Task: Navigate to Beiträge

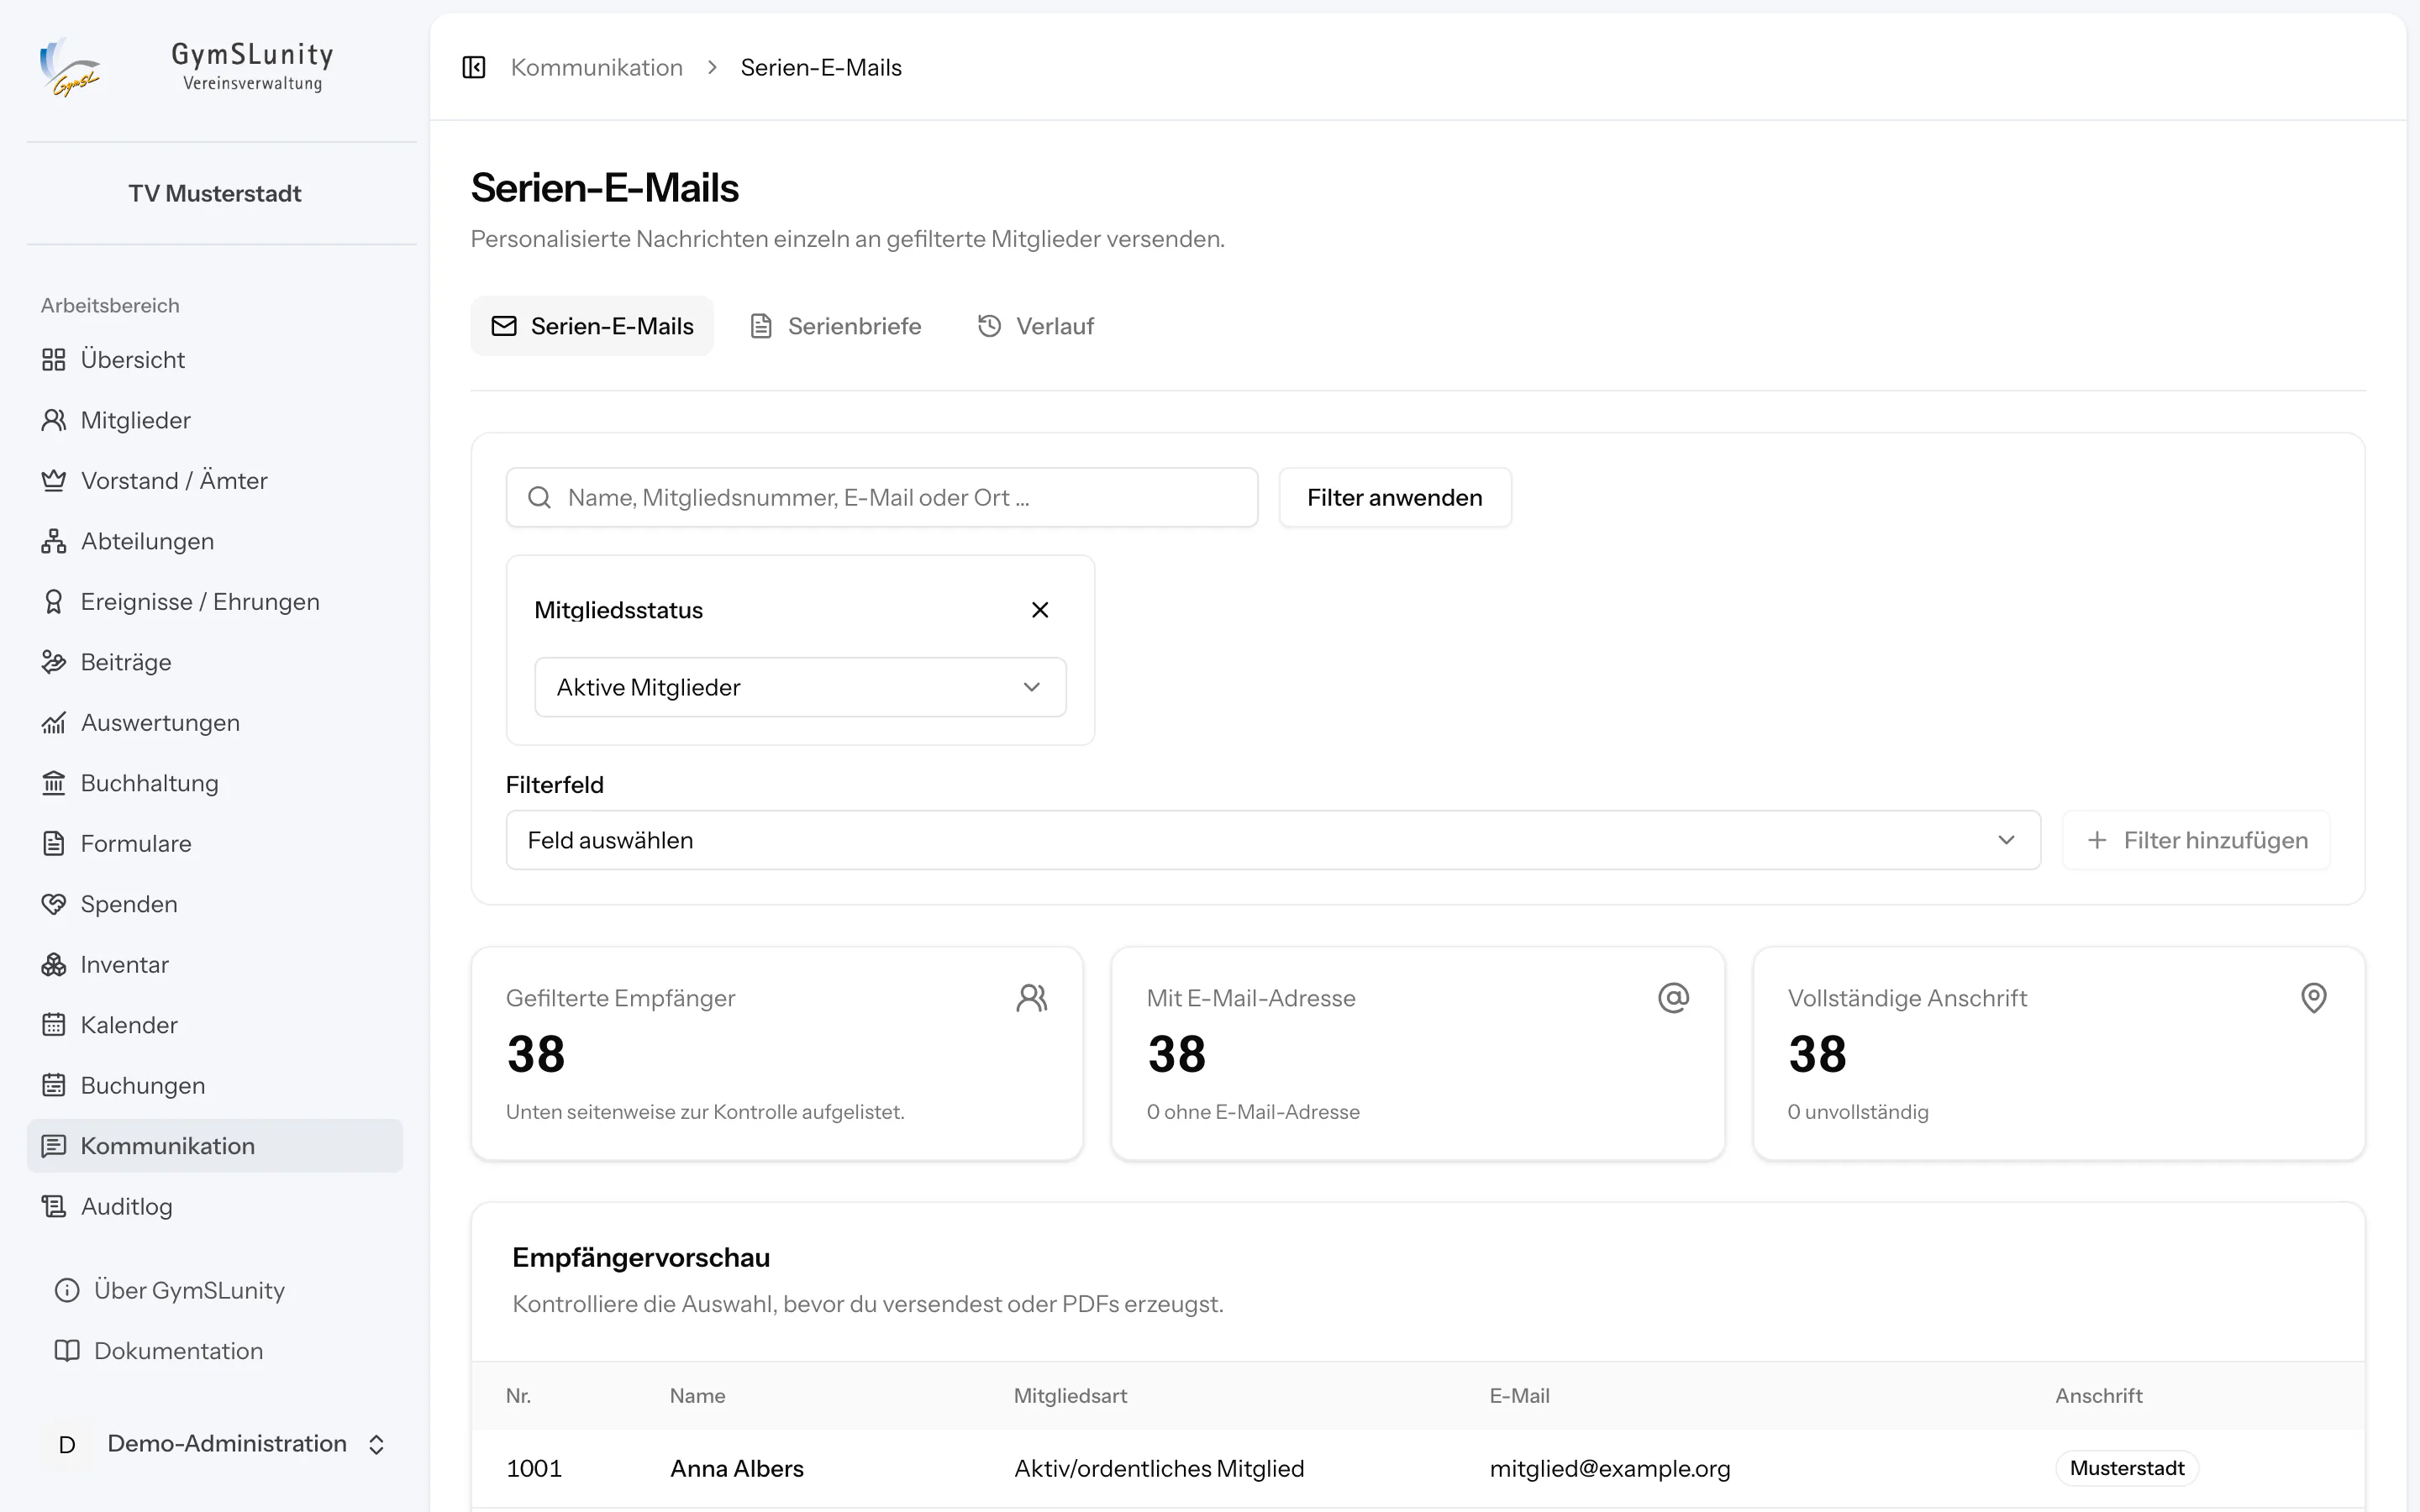Action: pyautogui.click(x=215, y=662)
